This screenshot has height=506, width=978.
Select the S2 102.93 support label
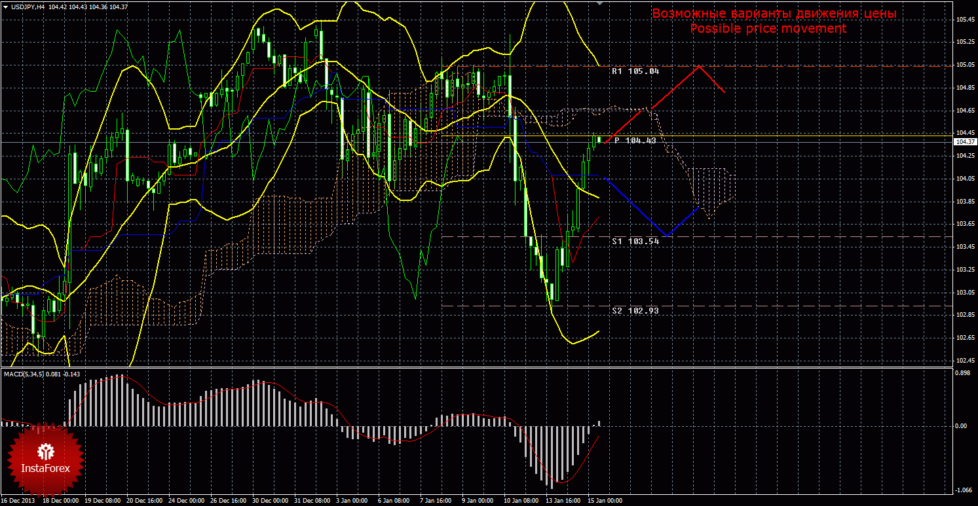click(x=635, y=311)
